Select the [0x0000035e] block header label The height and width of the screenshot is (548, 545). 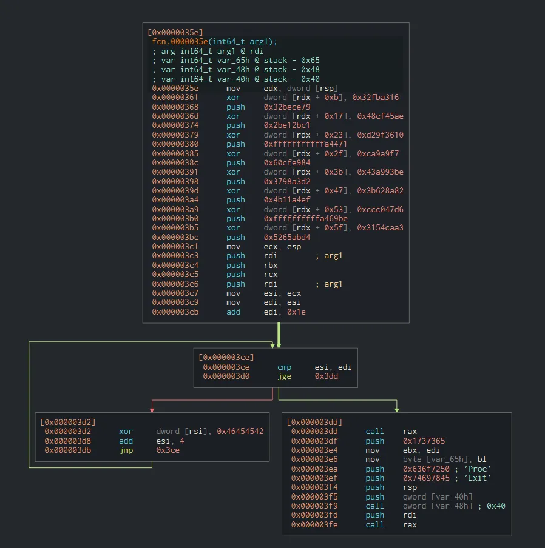(175, 32)
